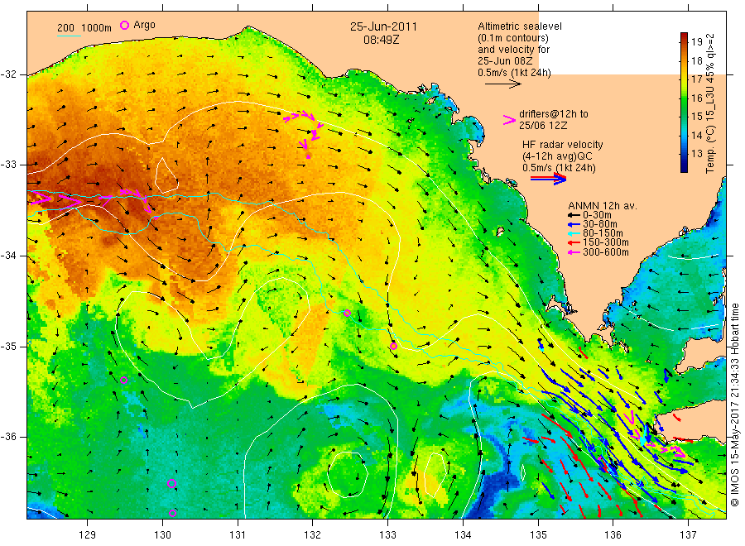
Task: Click the longitude axis label 131
Action: 238,534
